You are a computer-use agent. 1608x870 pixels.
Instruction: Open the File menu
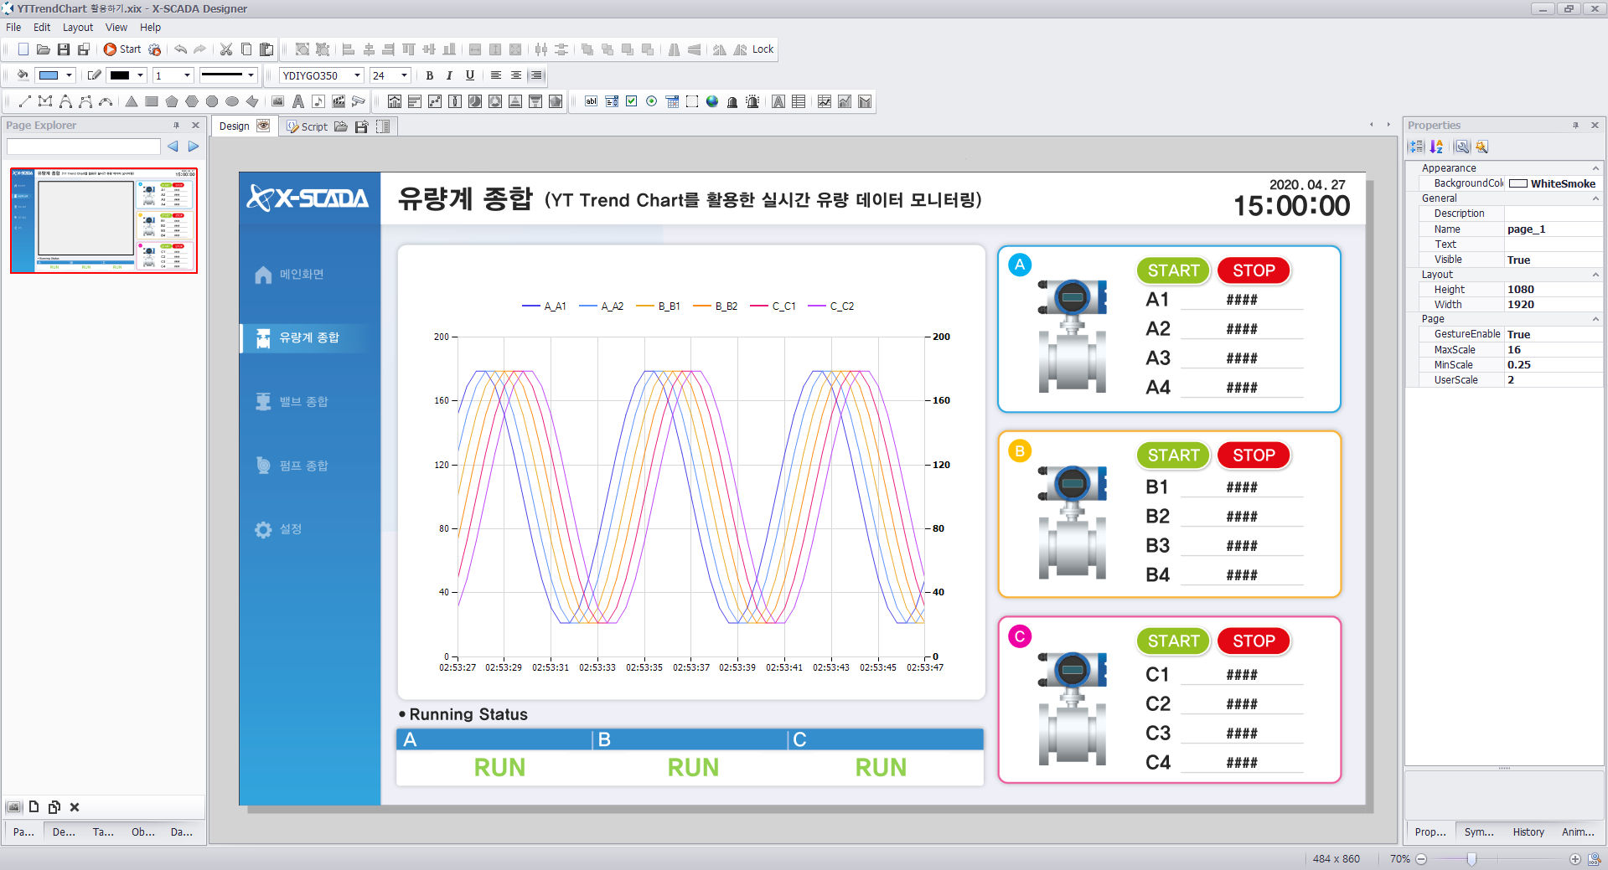click(13, 28)
